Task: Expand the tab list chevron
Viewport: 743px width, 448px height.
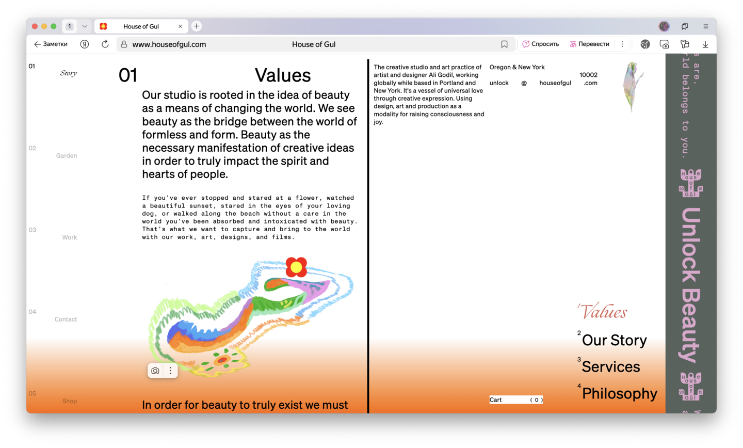Action: (x=85, y=26)
